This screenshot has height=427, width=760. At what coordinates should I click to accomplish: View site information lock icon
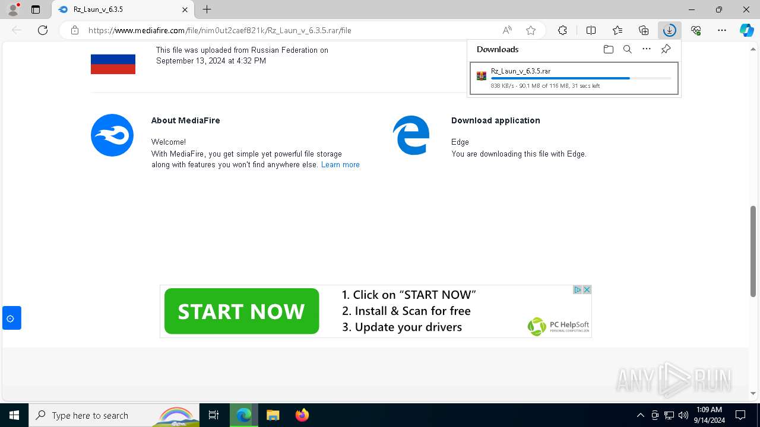(x=74, y=30)
